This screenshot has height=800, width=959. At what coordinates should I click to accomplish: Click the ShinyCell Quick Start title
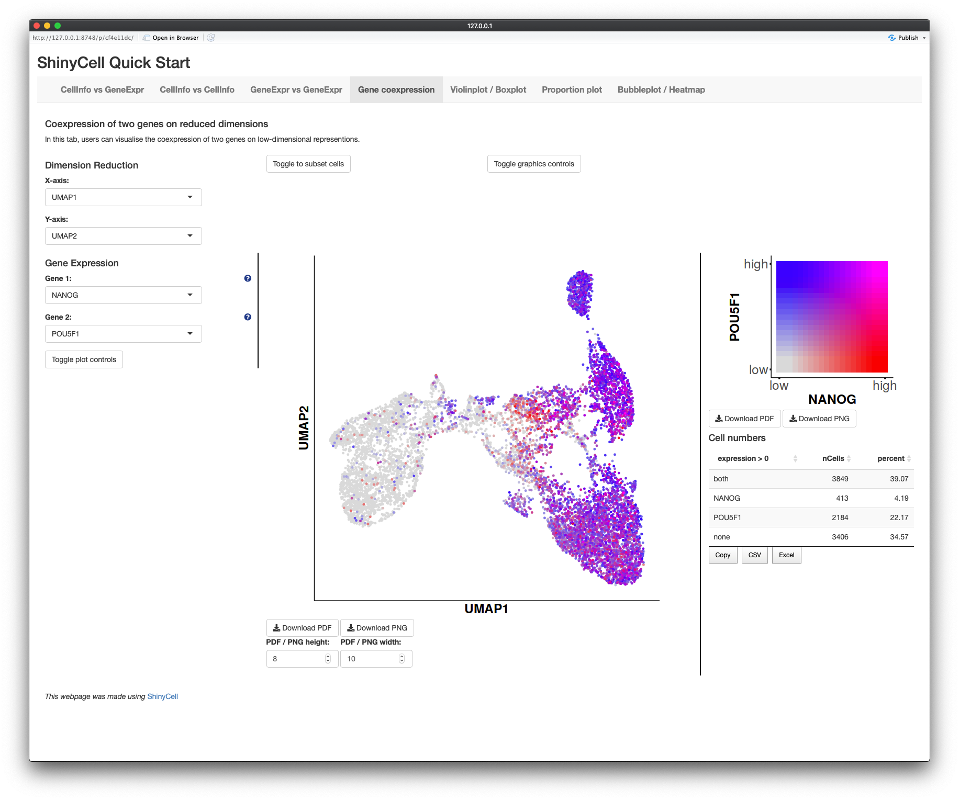(x=114, y=63)
